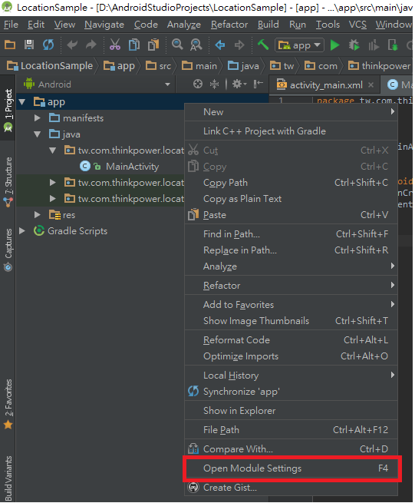Expand the res folder
Image resolution: width=415 pixels, height=503 pixels.
pyautogui.click(x=38, y=214)
